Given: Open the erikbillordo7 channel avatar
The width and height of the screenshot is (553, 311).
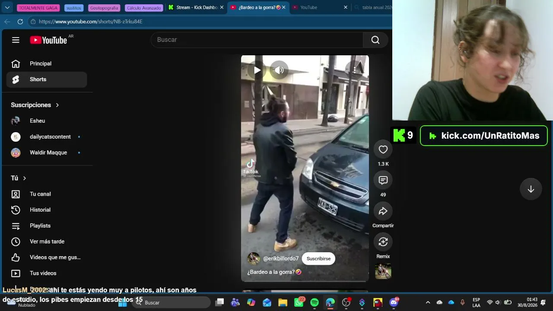Looking at the screenshot, I should click(x=254, y=259).
